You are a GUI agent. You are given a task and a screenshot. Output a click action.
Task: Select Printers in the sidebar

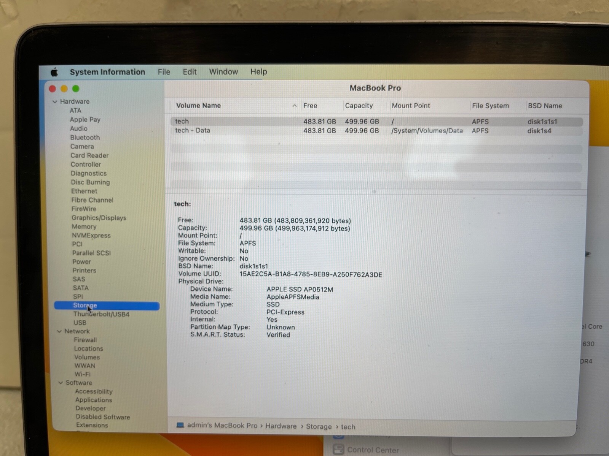[x=84, y=271]
